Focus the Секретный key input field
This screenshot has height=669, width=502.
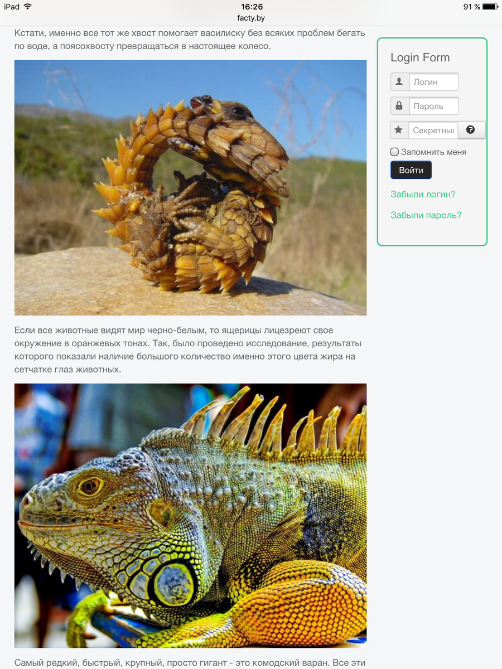tap(433, 130)
